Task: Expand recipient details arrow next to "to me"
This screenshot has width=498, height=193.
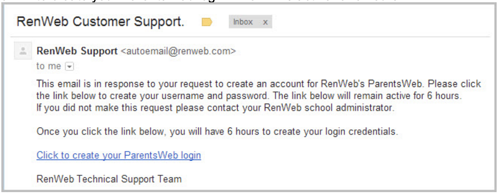Action: [x=70, y=67]
